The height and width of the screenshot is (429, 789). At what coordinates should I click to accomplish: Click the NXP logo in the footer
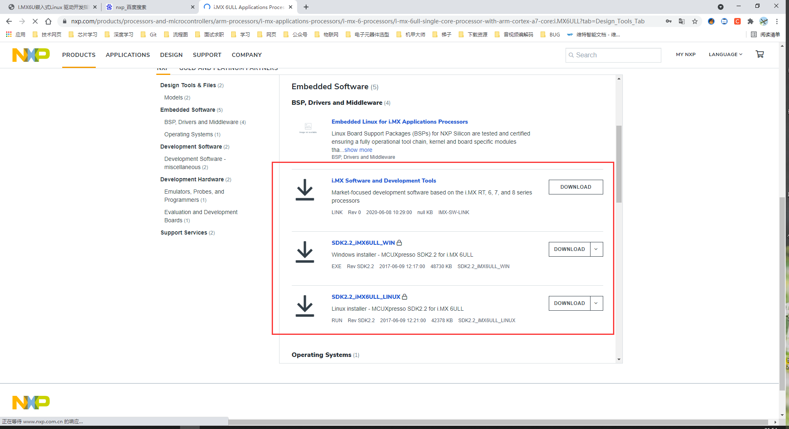31,402
